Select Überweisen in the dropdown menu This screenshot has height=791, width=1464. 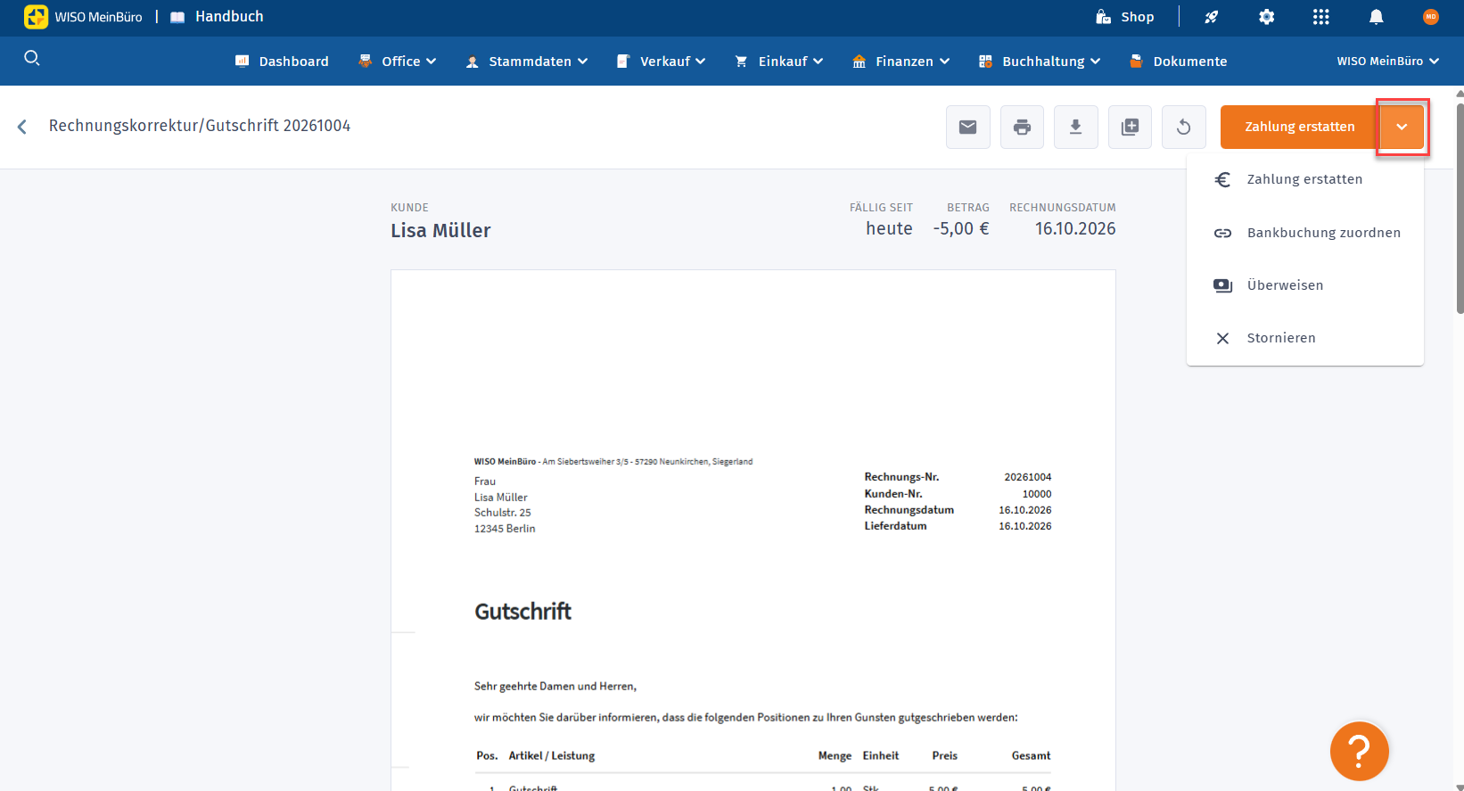pos(1305,285)
